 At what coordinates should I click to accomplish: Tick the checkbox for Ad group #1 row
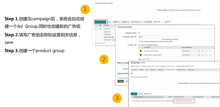[x=96, y=29]
